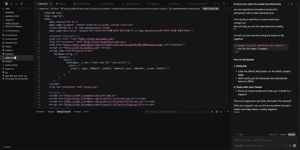300x150 pixels.
Task: Switch to the product-list.js tab
Action: tap(82, 4)
